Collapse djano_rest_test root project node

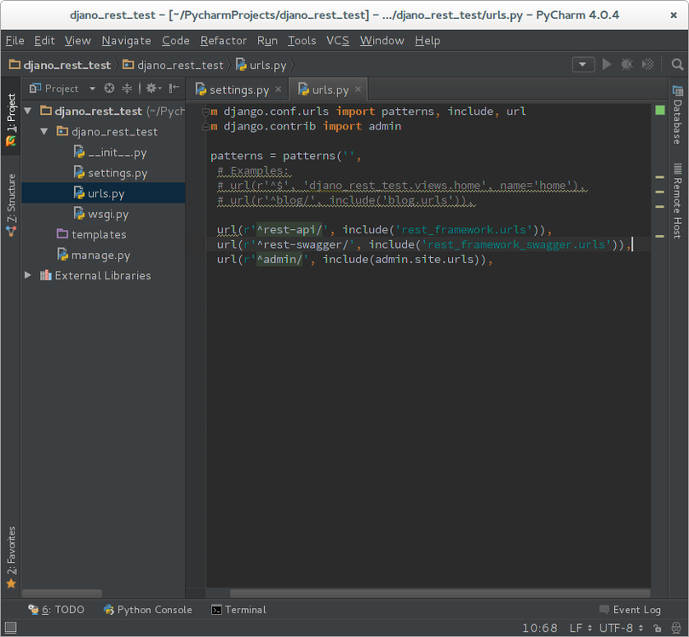[x=28, y=111]
